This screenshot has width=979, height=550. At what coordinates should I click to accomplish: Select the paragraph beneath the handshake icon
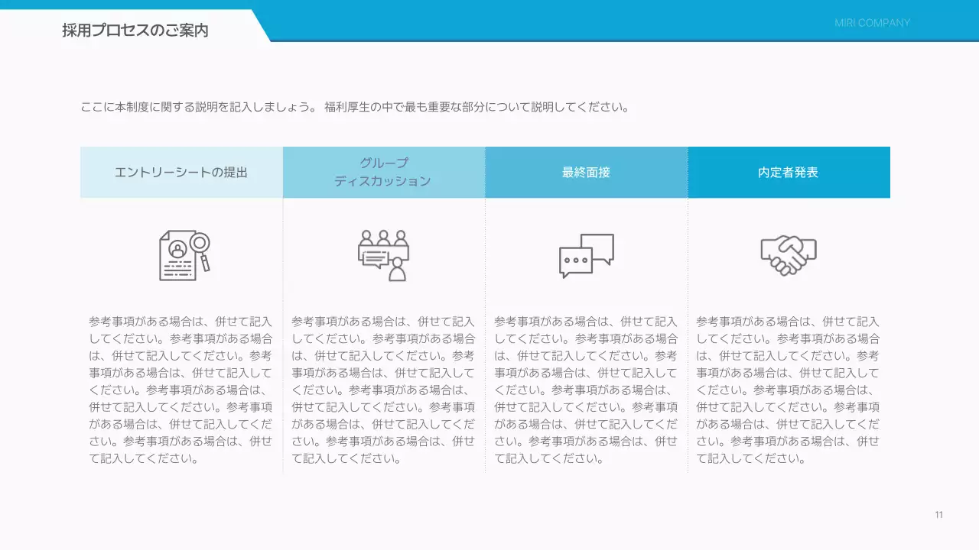pyautogui.click(x=788, y=390)
